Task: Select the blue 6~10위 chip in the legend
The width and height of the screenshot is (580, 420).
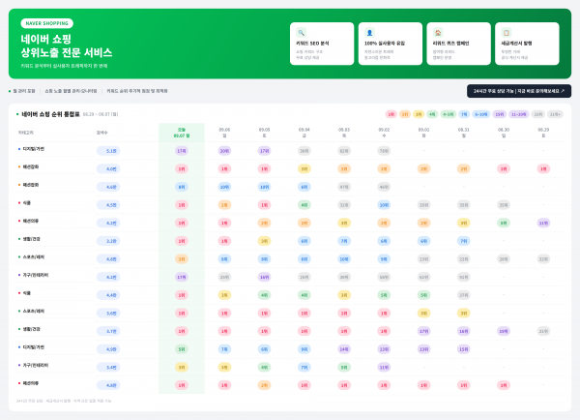Action: [x=480, y=114]
